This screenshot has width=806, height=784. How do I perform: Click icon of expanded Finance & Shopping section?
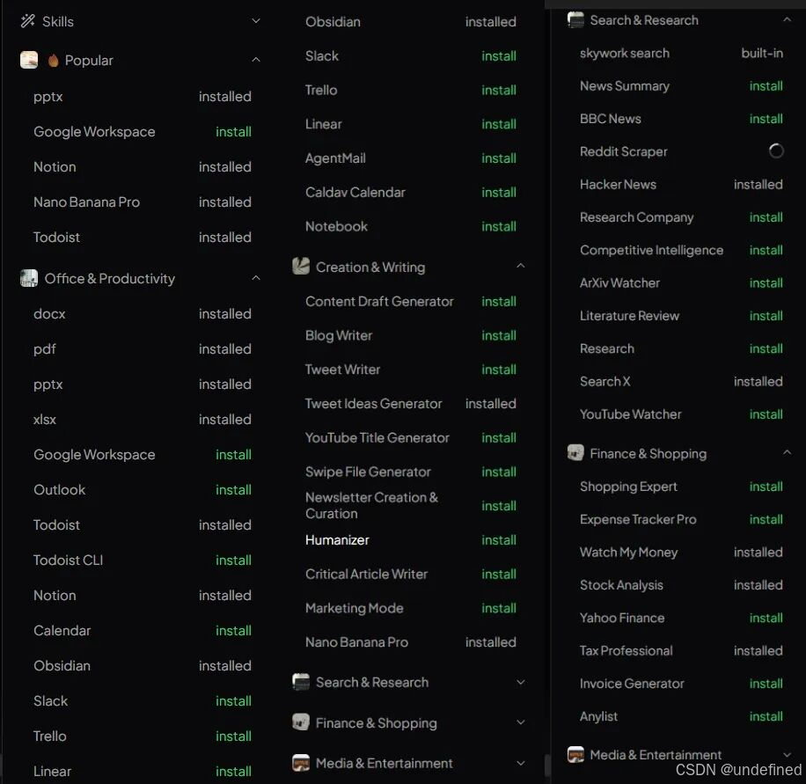tap(575, 453)
